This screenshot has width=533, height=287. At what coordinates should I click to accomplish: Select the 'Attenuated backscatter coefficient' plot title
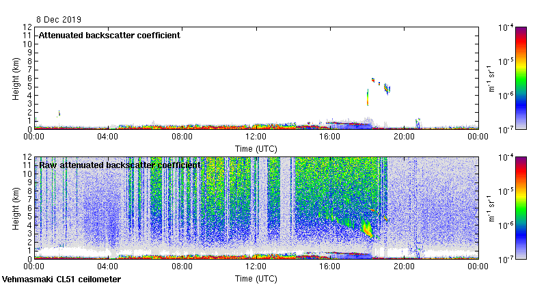click(109, 36)
